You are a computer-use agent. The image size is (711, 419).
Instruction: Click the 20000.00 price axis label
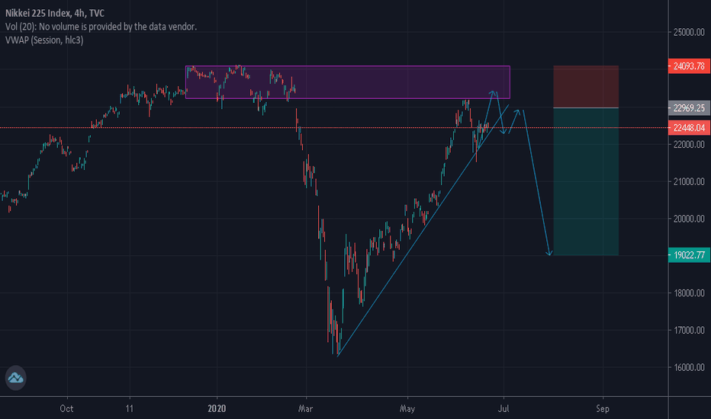tap(689, 219)
